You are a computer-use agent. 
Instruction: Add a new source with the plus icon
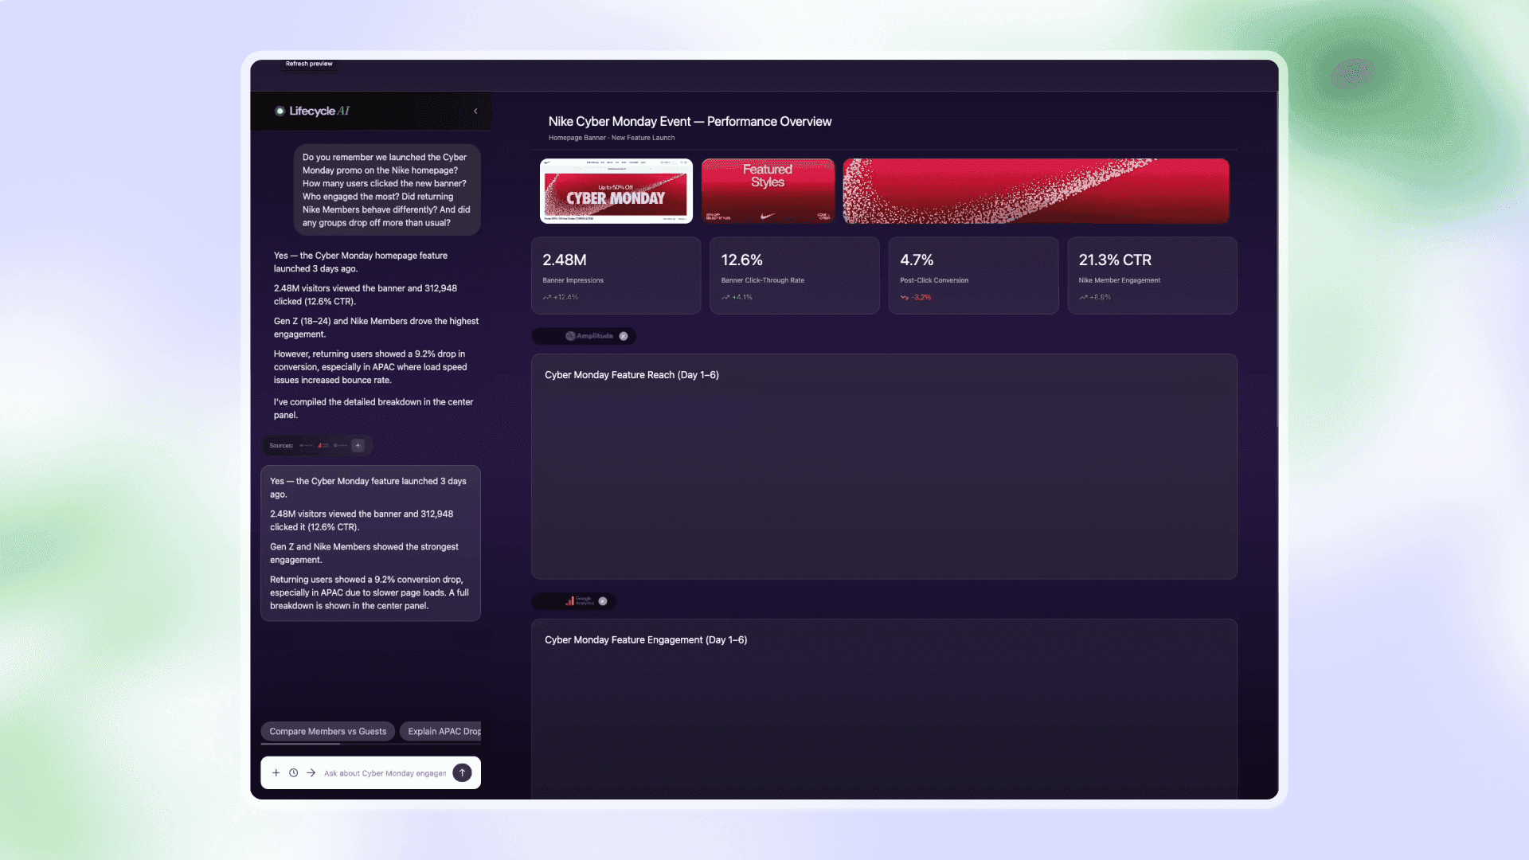pos(358,446)
